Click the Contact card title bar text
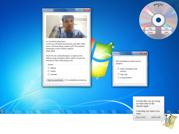The width and height of the screenshot is (179, 134). 48,10
